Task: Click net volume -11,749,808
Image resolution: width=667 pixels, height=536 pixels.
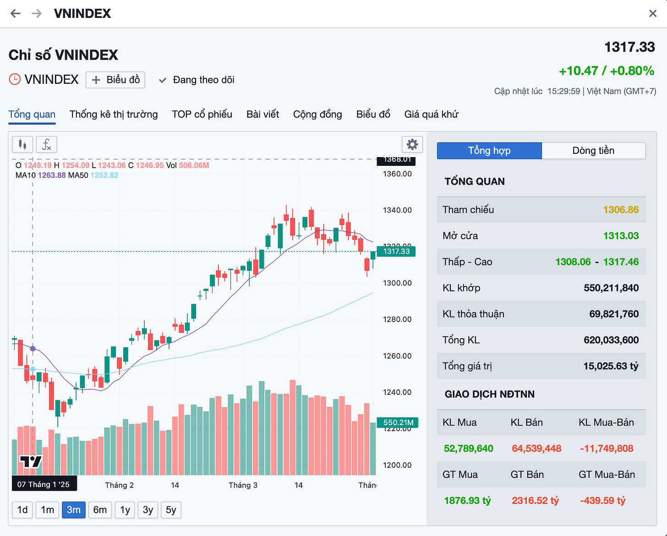Action: pos(607,448)
